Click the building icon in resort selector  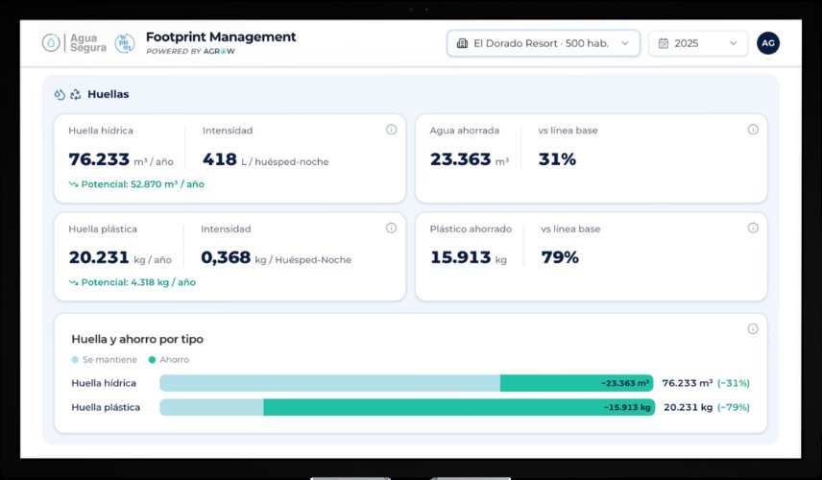[462, 43]
